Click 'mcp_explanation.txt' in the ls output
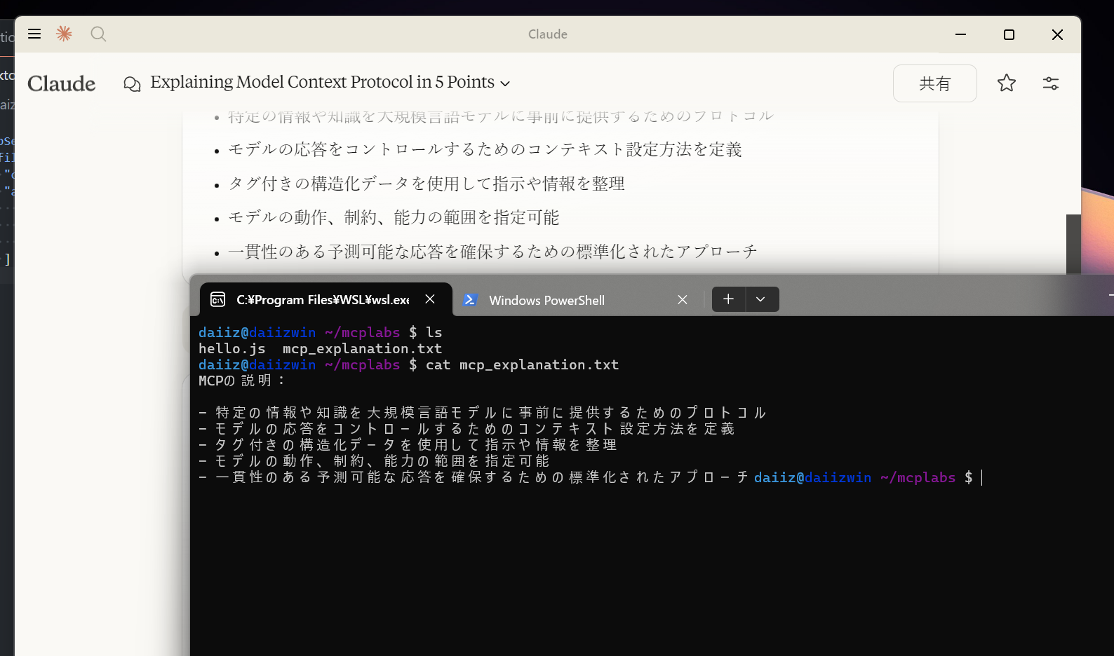The width and height of the screenshot is (1114, 656). [362, 348]
